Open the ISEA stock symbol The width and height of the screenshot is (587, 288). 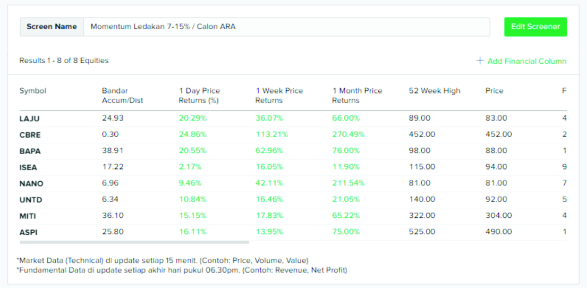[x=29, y=167]
